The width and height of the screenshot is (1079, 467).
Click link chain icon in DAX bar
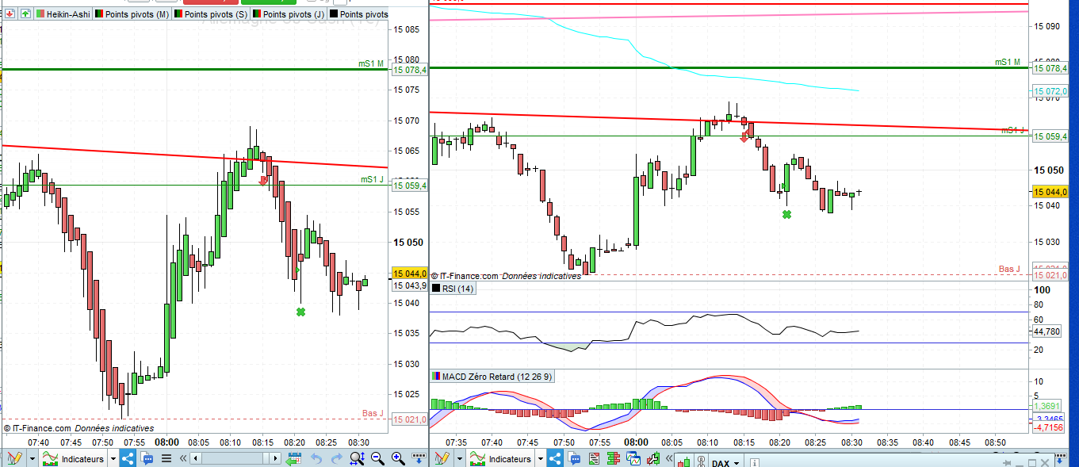[701, 463]
